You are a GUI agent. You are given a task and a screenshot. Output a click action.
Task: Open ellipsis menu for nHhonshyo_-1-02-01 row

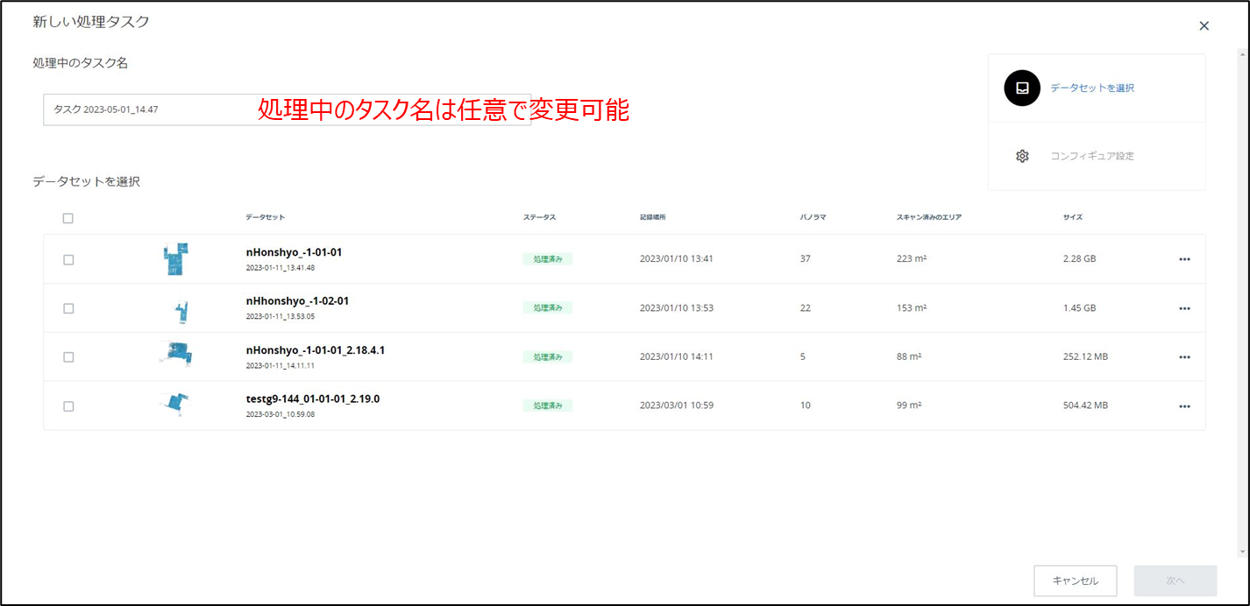(x=1184, y=307)
